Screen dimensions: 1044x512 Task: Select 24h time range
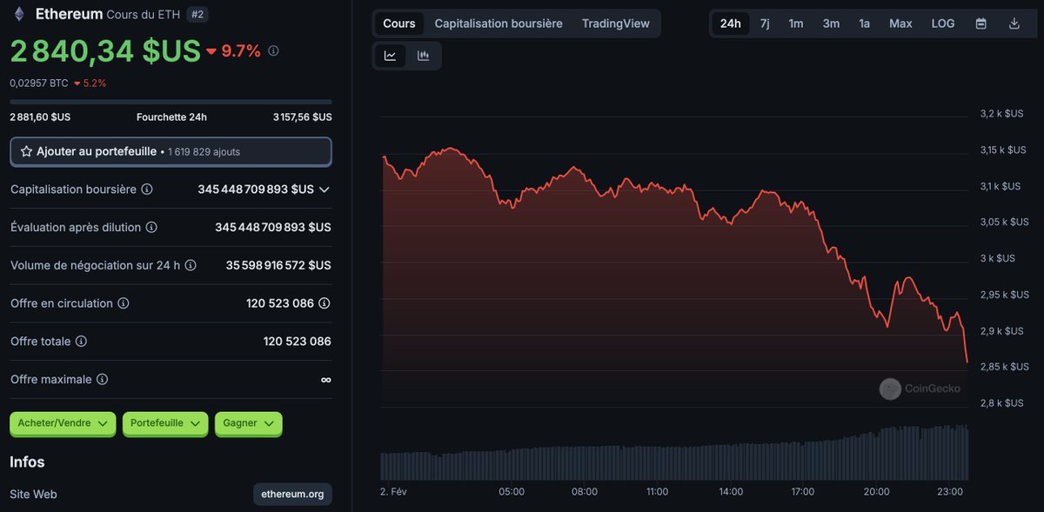(x=731, y=23)
